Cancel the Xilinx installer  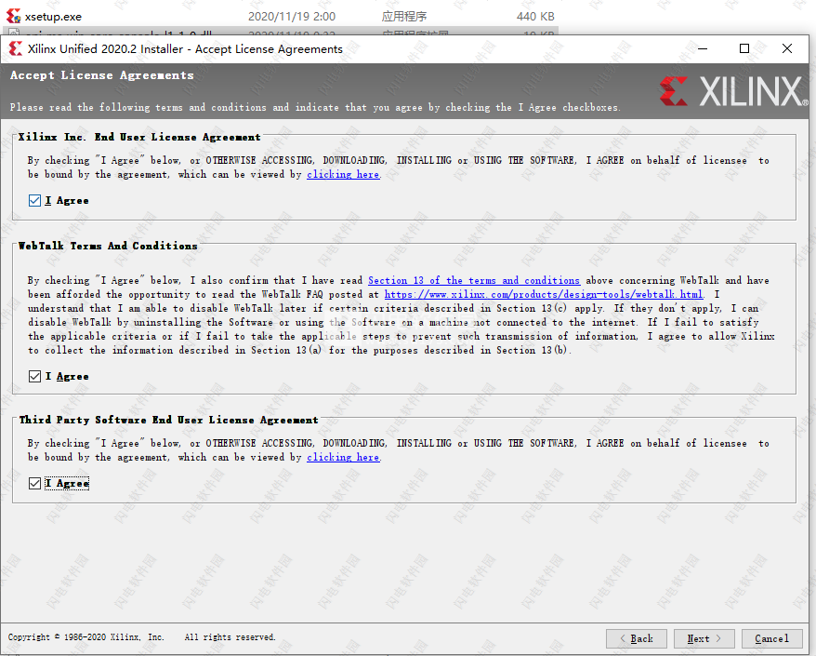coord(771,638)
